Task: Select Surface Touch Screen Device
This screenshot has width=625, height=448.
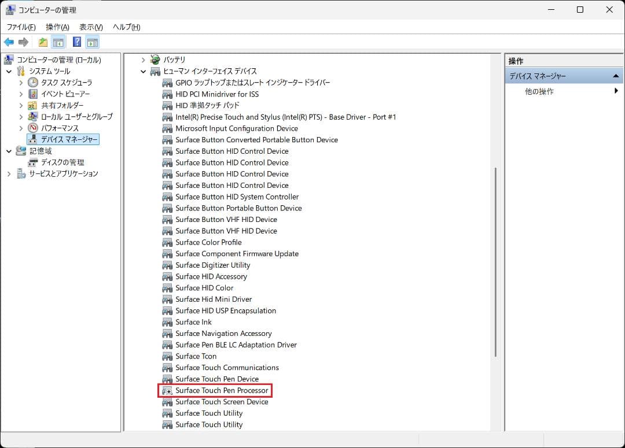Action: point(222,402)
